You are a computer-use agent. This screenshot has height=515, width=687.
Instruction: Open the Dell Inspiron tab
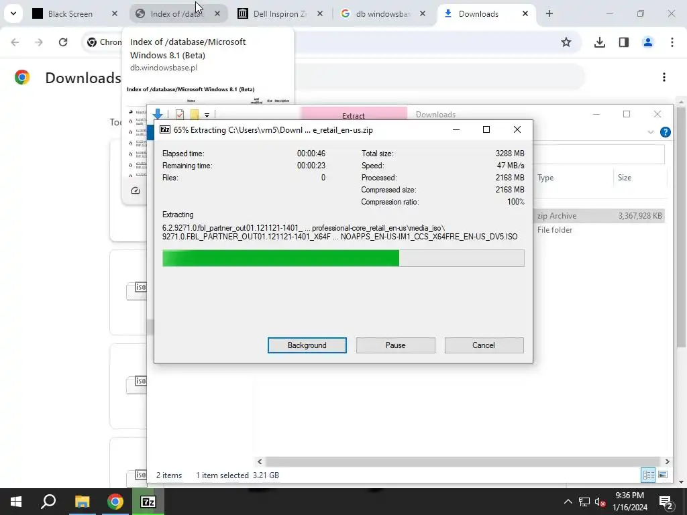tap(280, 14)
